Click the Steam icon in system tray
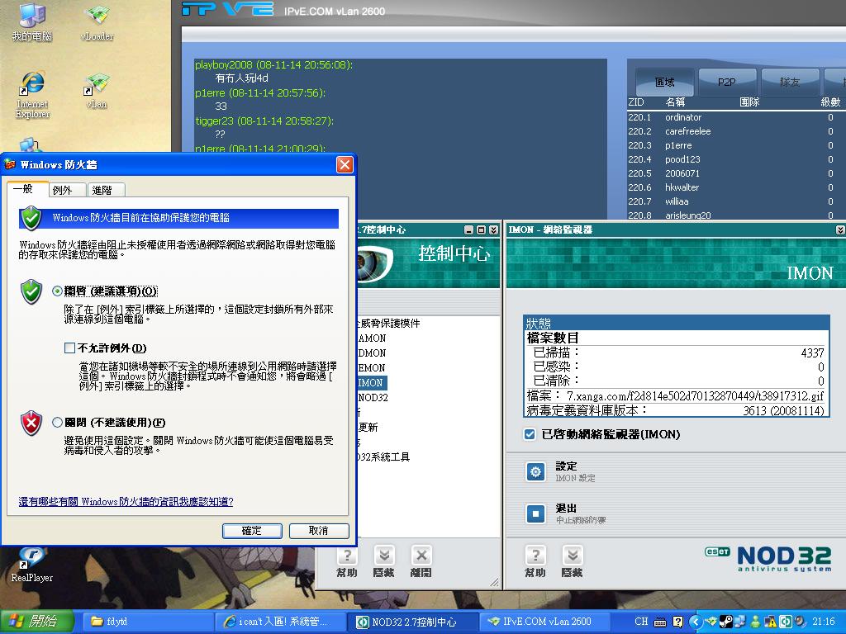Screen dimensions: 846x634 coord(725,622)
